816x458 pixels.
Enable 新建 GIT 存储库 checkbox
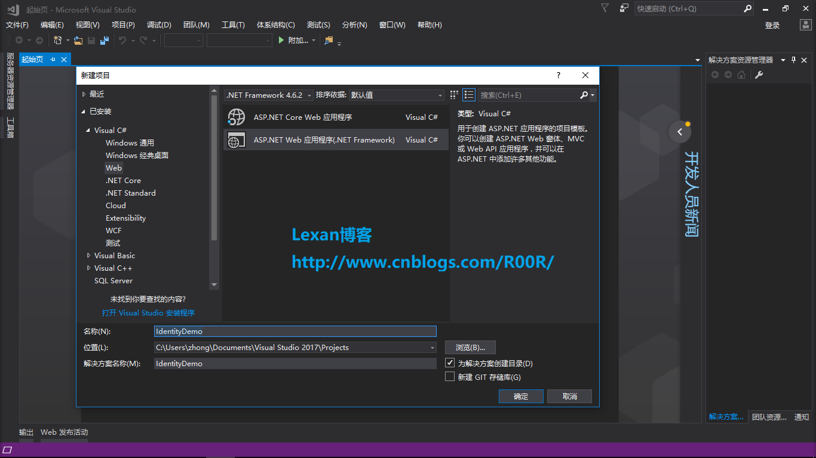coord(450,376)
